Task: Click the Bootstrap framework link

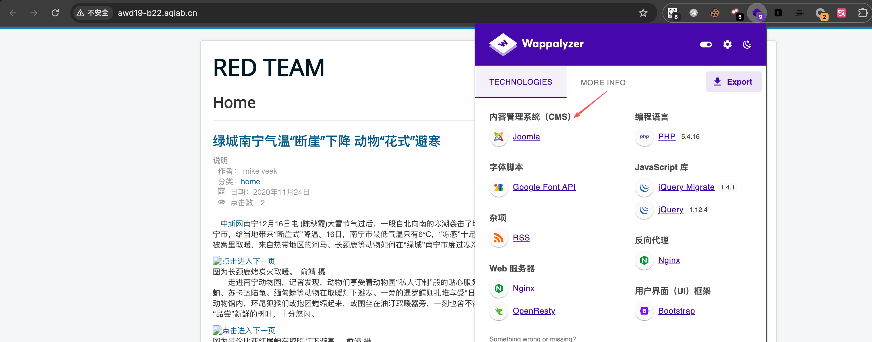Action: [676, 311]
